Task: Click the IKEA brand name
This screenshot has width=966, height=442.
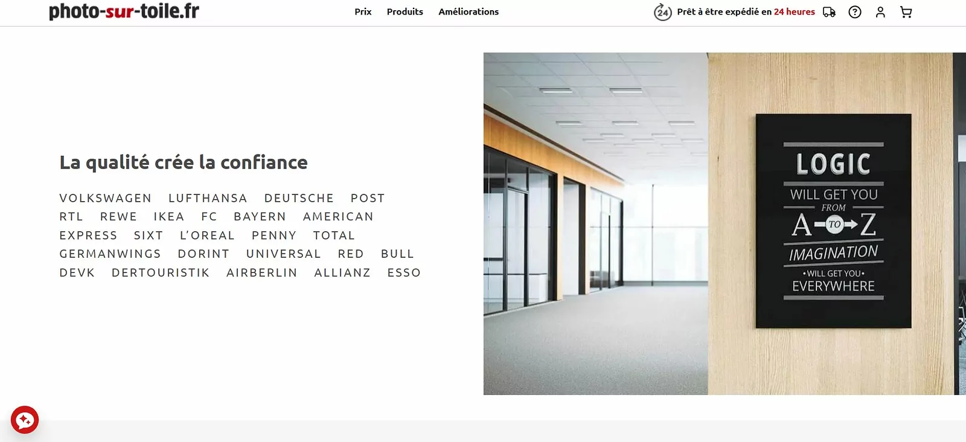Action: click(x=169, y=217)
